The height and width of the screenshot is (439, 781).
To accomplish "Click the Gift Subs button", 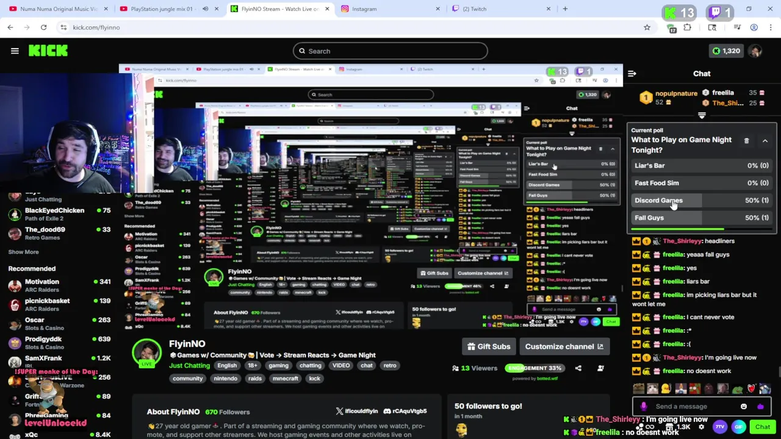I will [489, 347].
